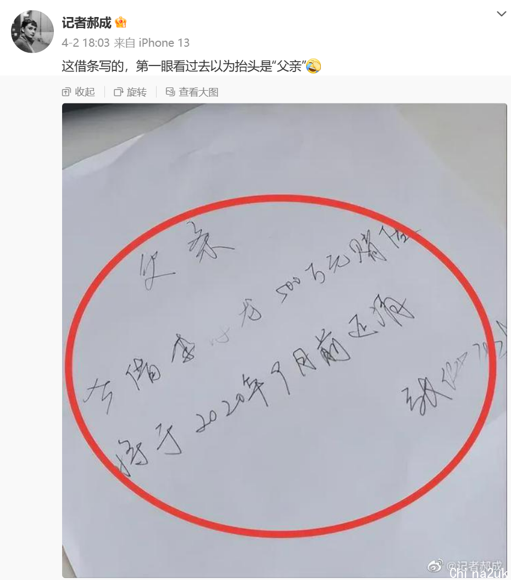Click the profile avatar of 记者郝成

point(32,31)
